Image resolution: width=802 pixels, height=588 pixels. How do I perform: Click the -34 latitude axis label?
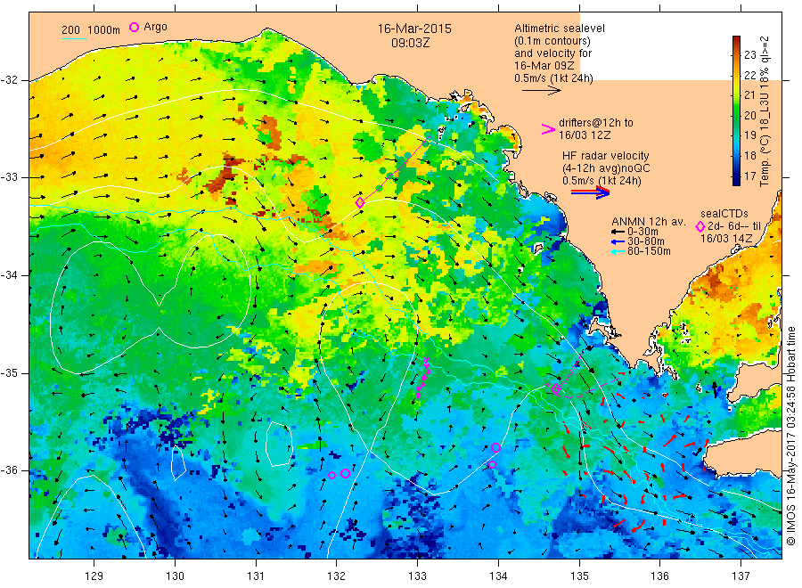[x=9, y=275]
